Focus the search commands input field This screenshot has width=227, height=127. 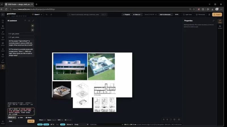(87, 15)
